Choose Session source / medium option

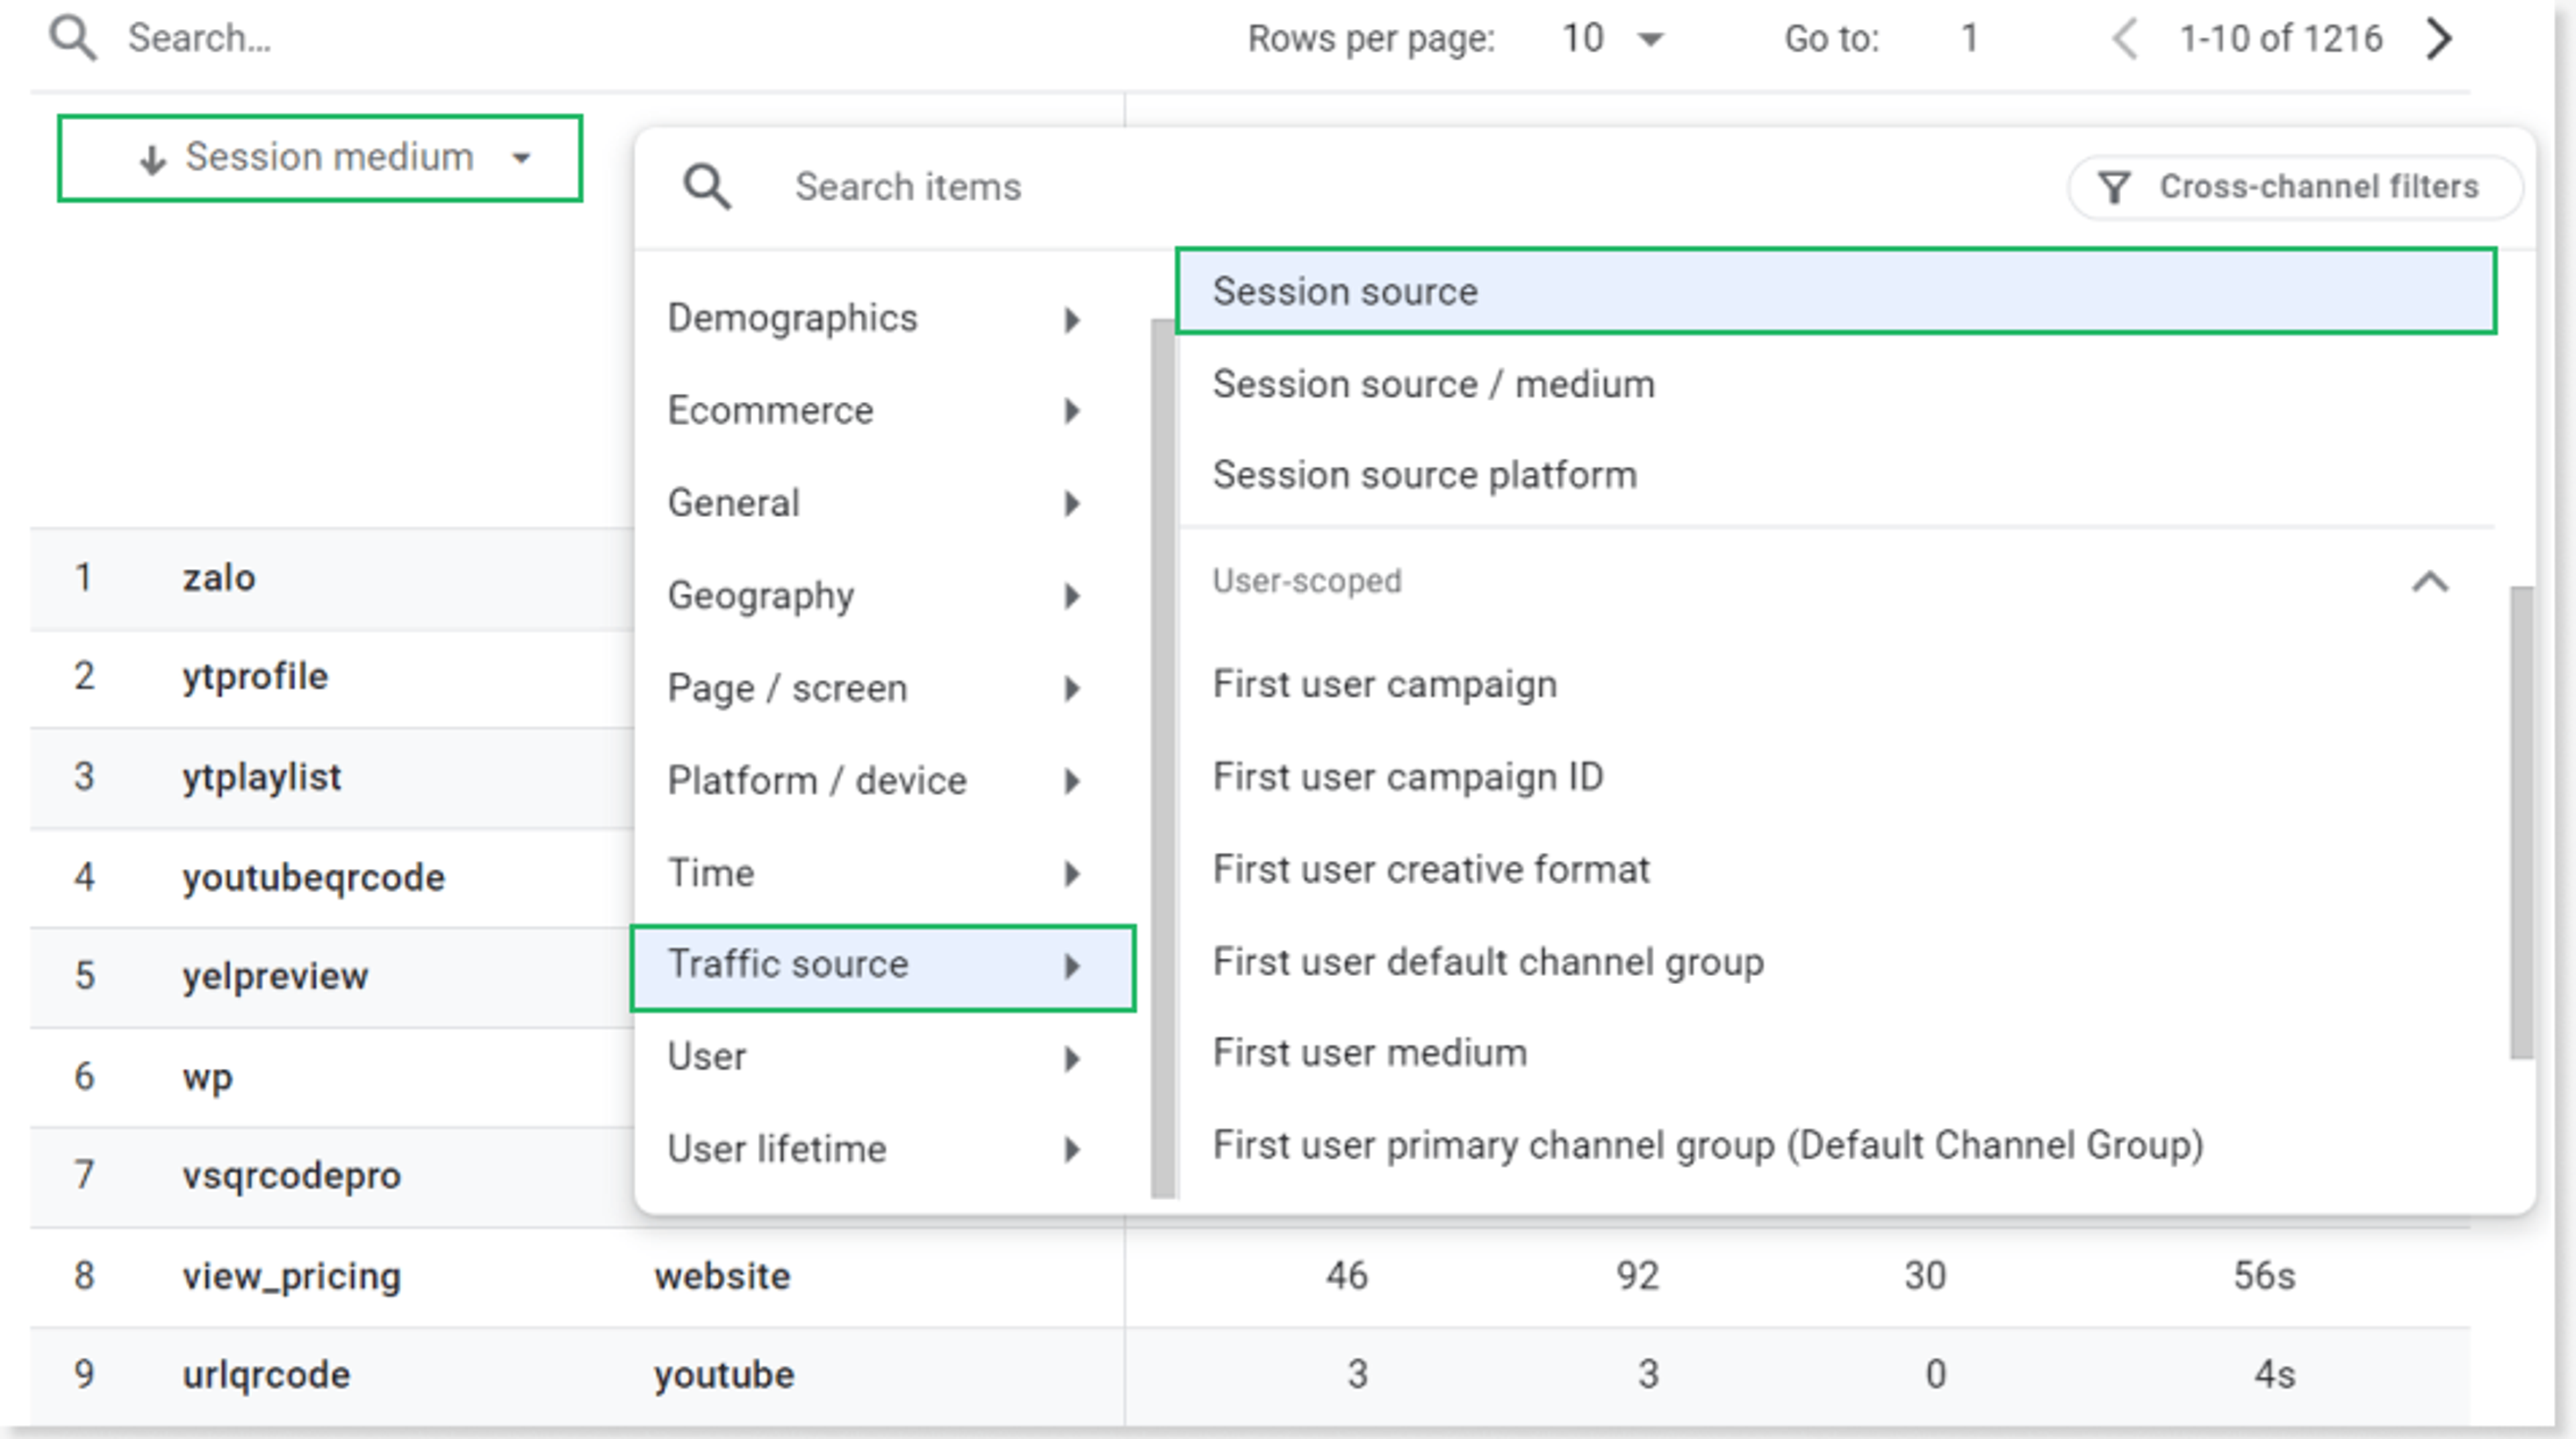1433,384
